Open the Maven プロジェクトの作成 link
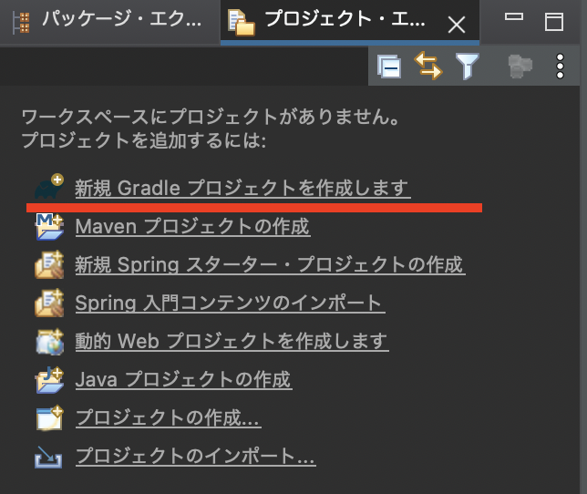The width and height of the screenshot is (587, 494). tap(193, 226)
